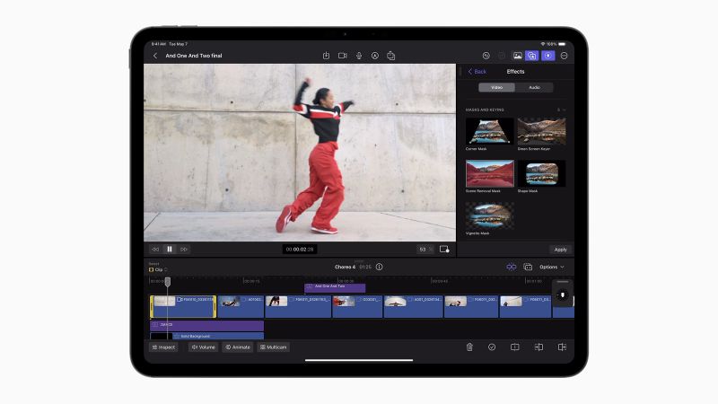Delete selected clip with trash icon

[x=468, y=347]
